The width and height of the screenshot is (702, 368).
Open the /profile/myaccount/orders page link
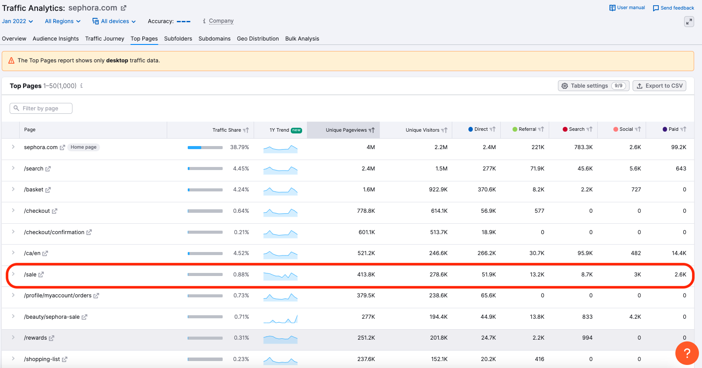tap(58, 296)
